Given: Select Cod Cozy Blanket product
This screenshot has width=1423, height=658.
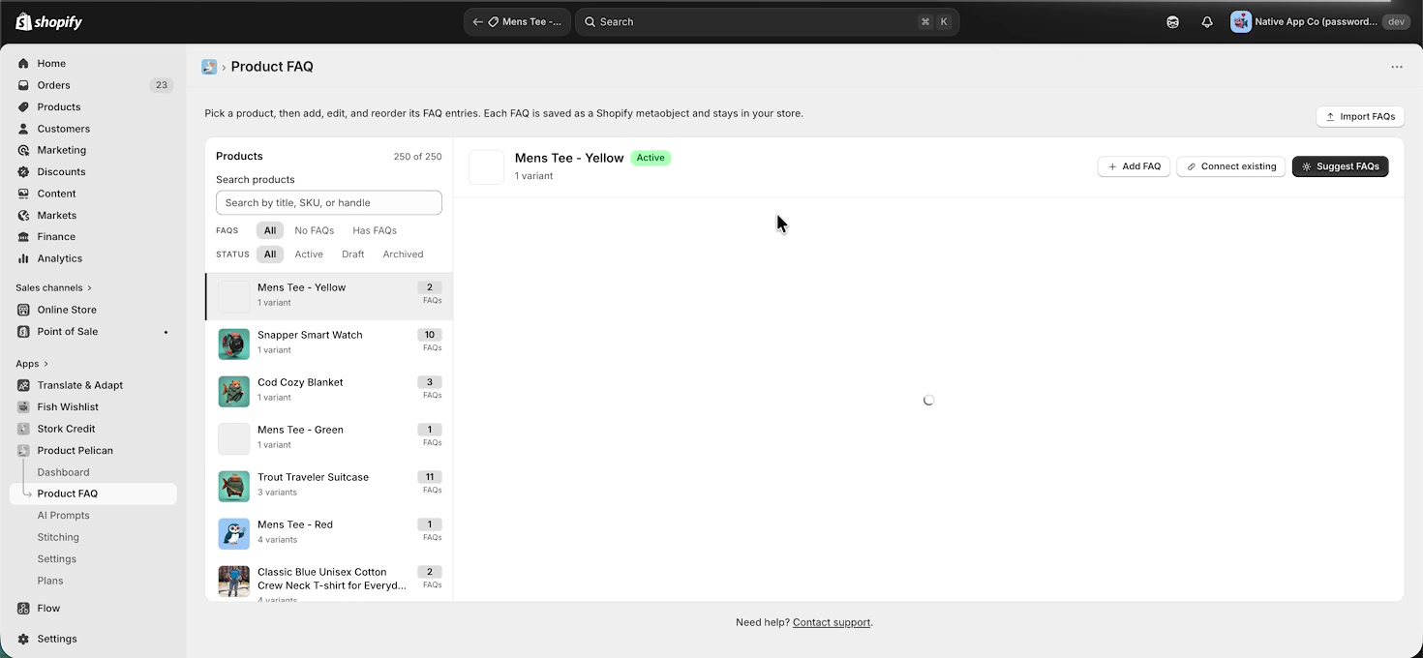Looking at the screenshot, I should tap(329, 391).
